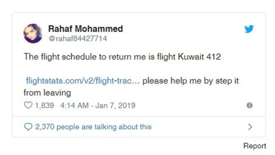Like the tweet with the heart icon
275x155 pixels.
(28, 105)
